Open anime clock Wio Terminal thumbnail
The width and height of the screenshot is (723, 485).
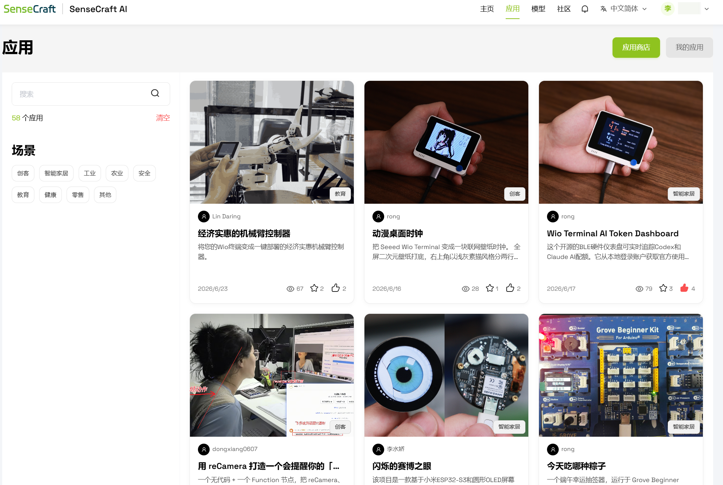[x=446, y=142]
